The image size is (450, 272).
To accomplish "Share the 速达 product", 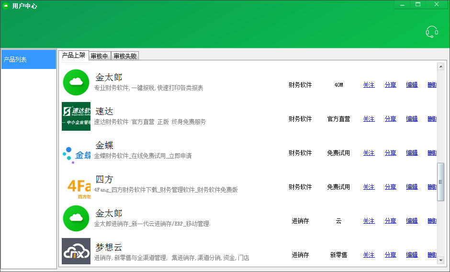I will pos(390,119).
